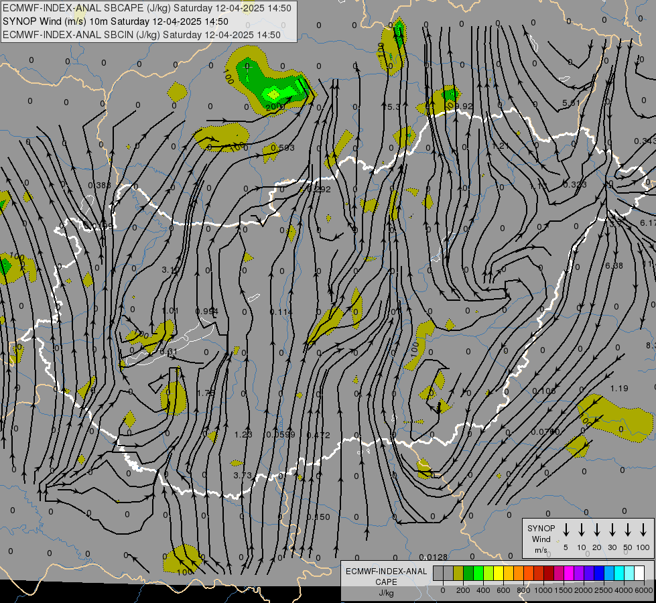Viewport: 656px width, 603px height.
Task: Click the 20 m/s wind arrow in legend
Action: tap(597, 530)
